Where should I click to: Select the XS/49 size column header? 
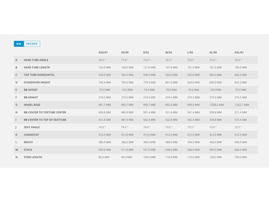coord(125,52)
